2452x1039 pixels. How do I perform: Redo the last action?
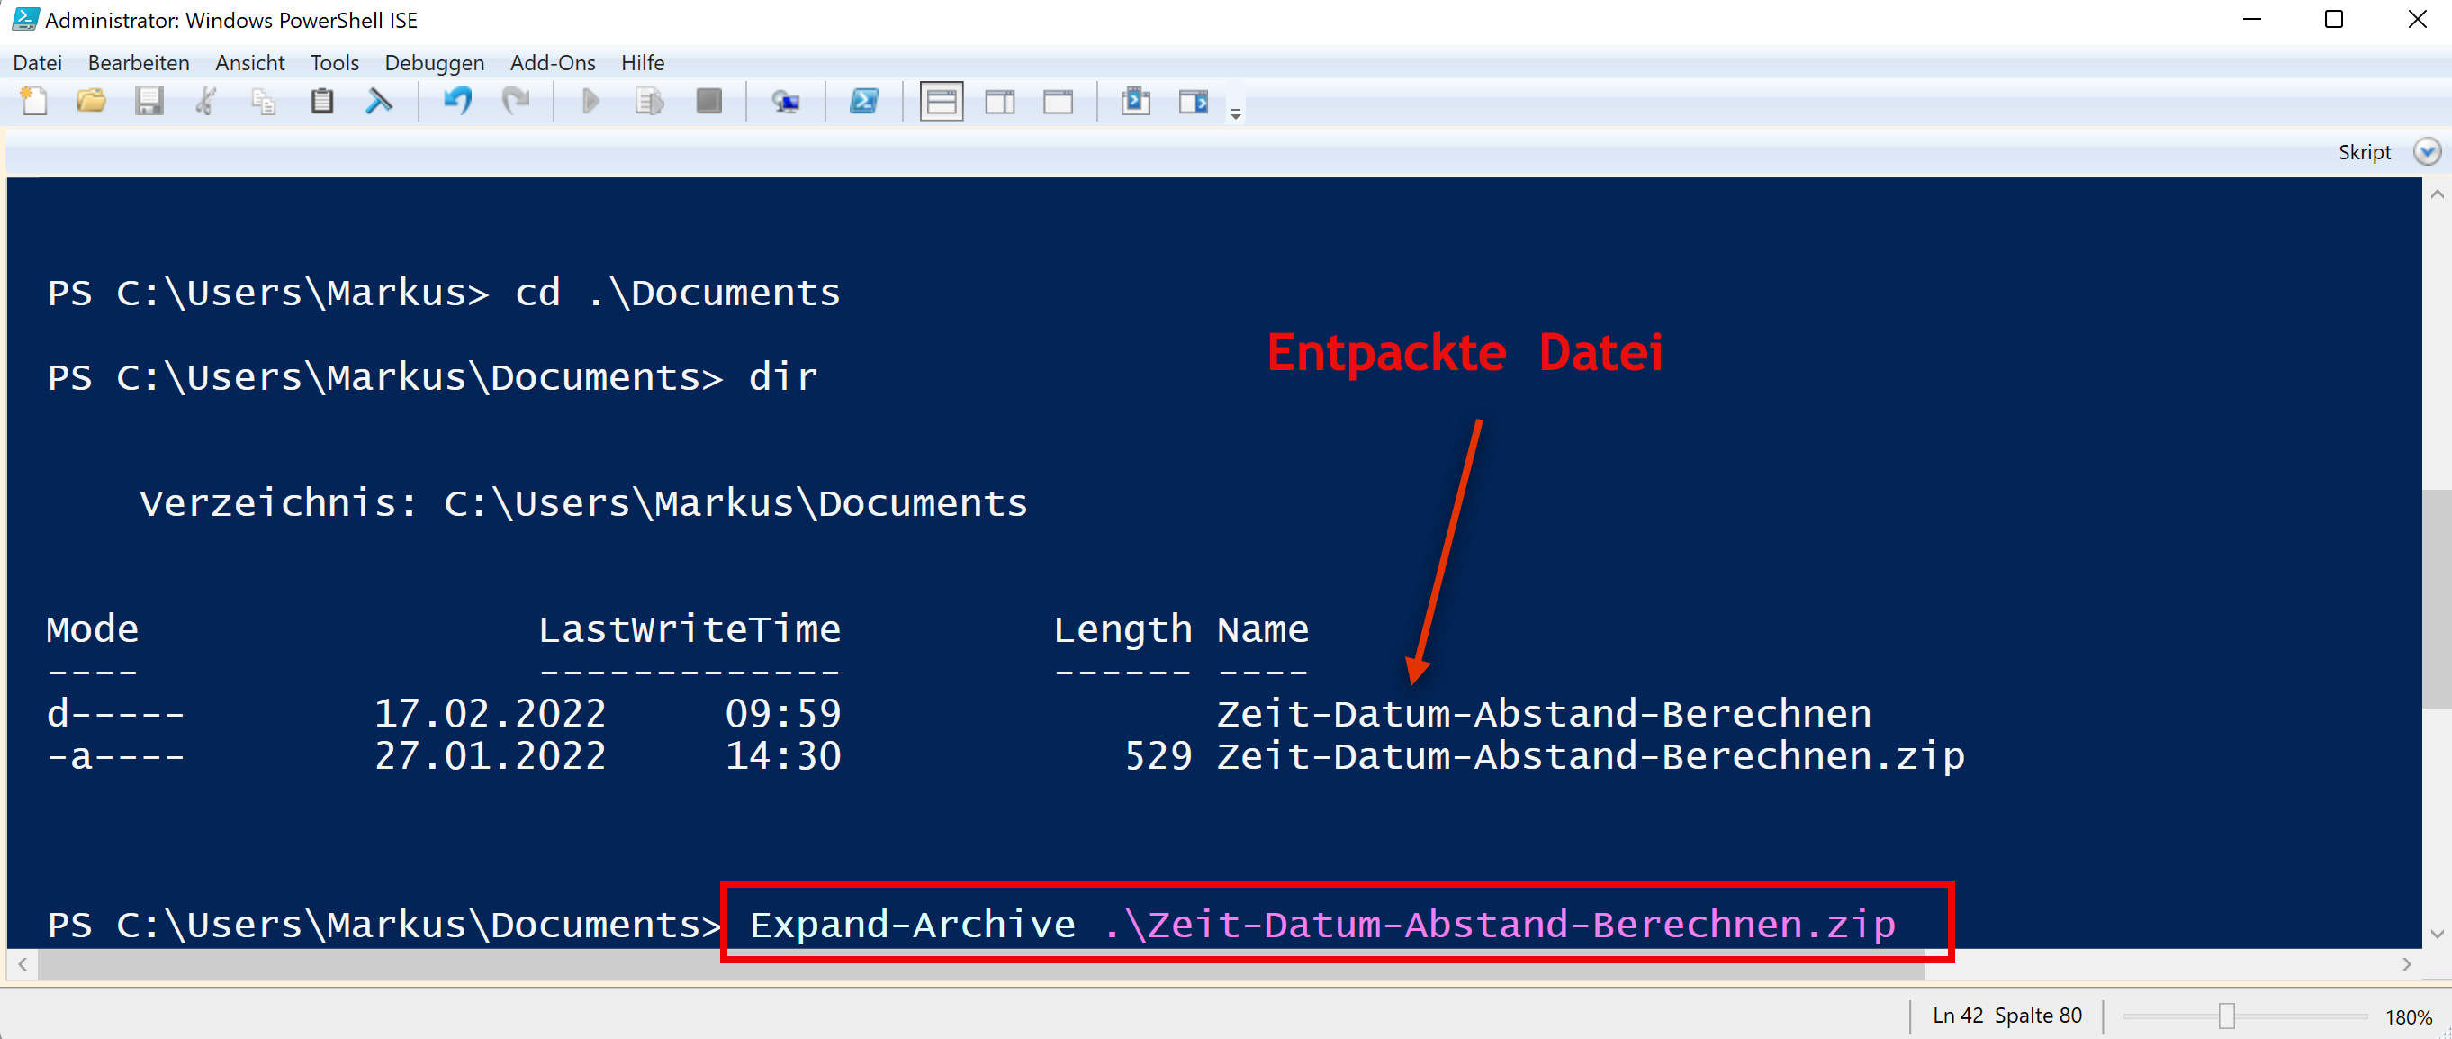coord(516,102)
